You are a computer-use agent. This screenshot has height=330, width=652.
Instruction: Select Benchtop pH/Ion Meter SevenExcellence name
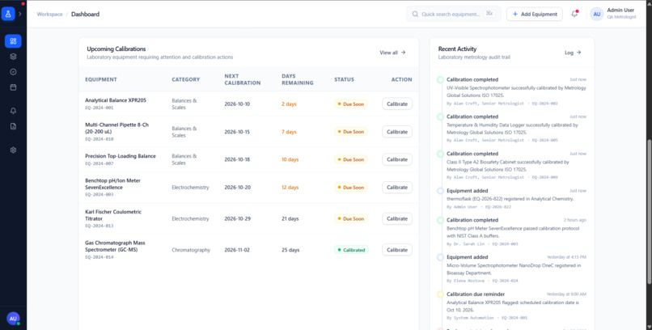[112, 184]
